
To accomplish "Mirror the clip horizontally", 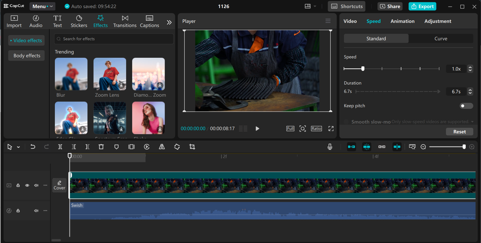I will (162, 147).
